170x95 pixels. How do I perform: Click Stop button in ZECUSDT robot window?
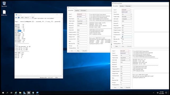tap(121, 87)
